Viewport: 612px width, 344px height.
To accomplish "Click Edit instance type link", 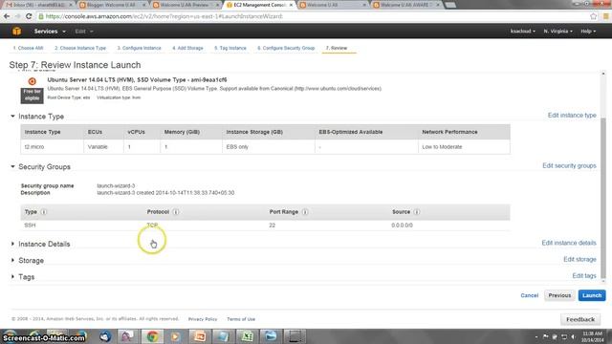I will click(572, 115).
